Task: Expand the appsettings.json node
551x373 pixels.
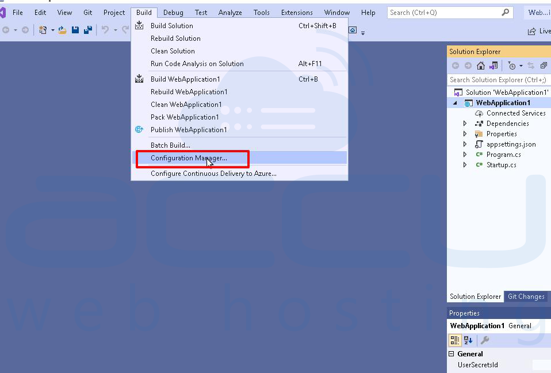Action: point(465,144)
